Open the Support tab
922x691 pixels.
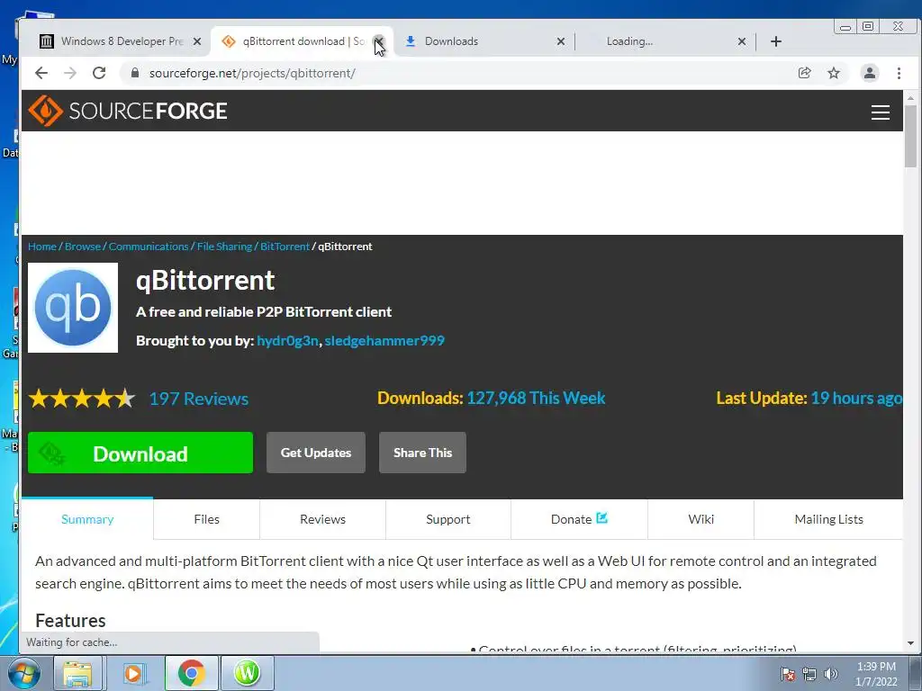(448, 519)
